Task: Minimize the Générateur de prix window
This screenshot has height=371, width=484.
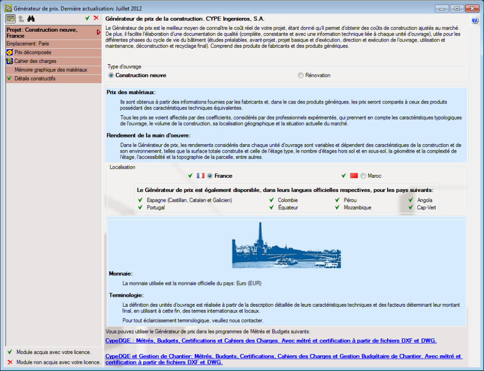Action: point(442,9)
